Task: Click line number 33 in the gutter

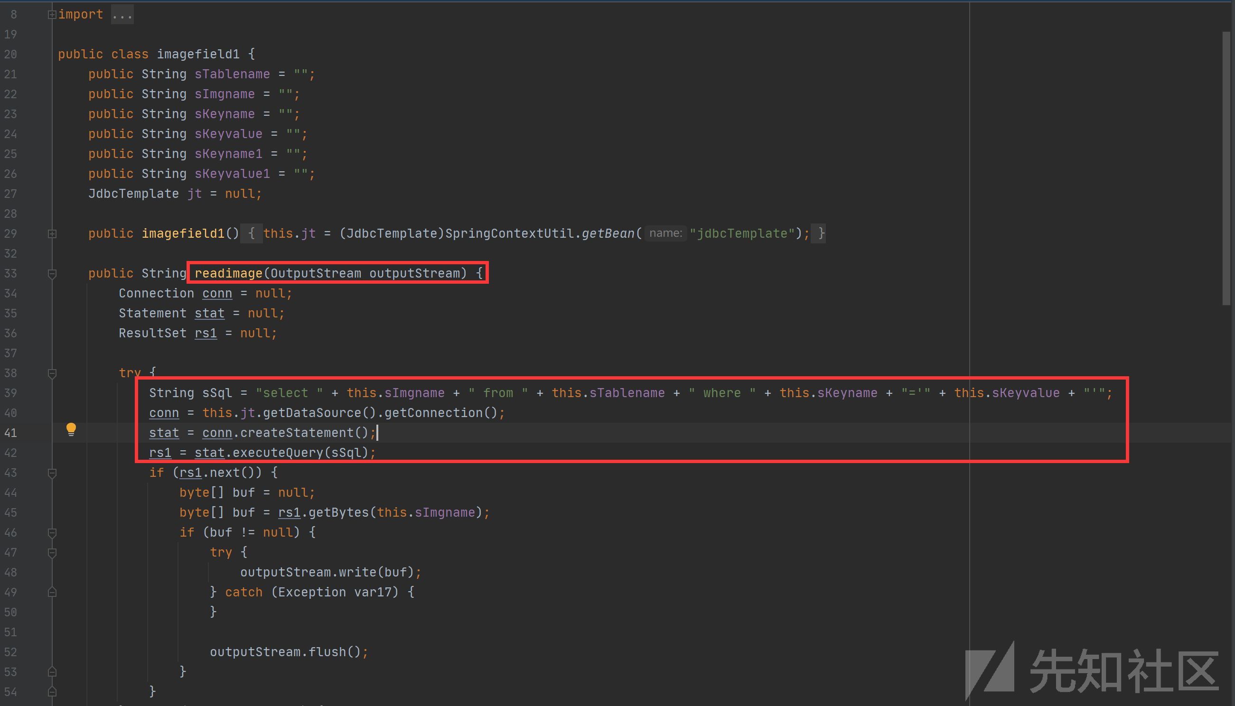Action: 10,273
